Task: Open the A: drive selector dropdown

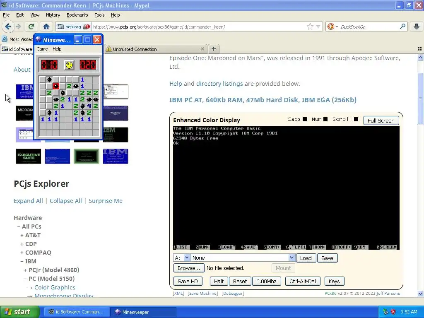Action: pyautogui.click(x=182, y=258)
